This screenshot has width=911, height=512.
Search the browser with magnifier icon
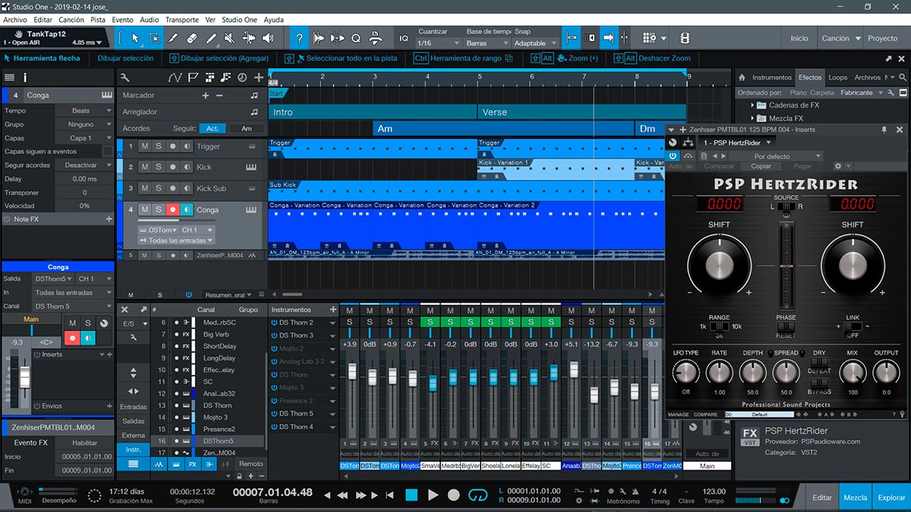pos(902,77)
